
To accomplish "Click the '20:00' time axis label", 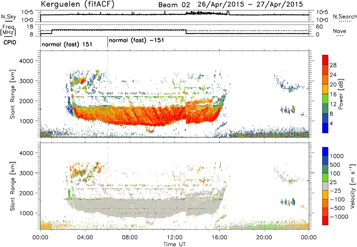I will point(264,238).
